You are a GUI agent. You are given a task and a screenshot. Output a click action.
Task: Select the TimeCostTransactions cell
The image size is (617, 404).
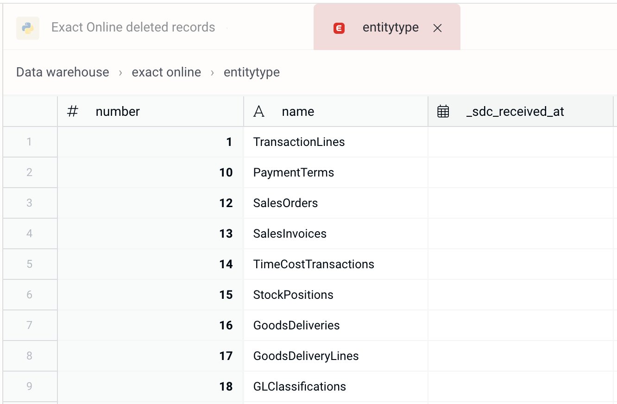tap(336, 264)
